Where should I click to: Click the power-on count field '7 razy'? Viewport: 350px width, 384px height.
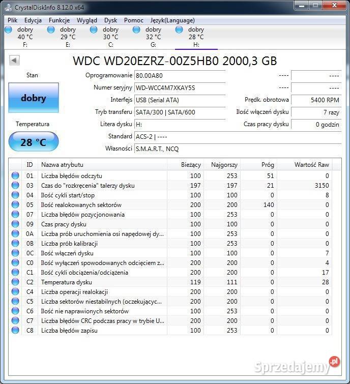tap(316, 112)
